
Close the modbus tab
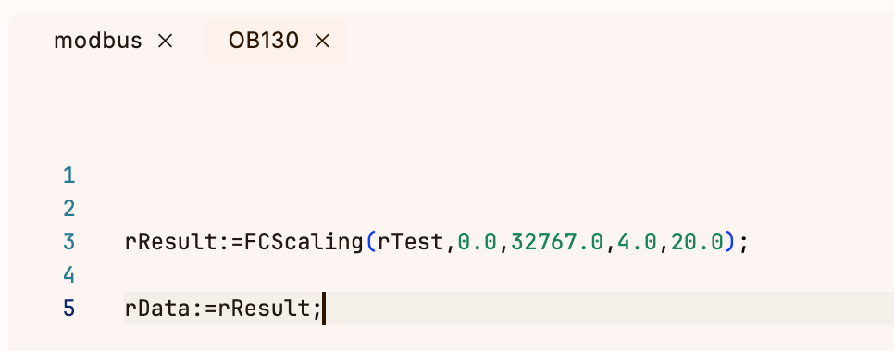165,41
